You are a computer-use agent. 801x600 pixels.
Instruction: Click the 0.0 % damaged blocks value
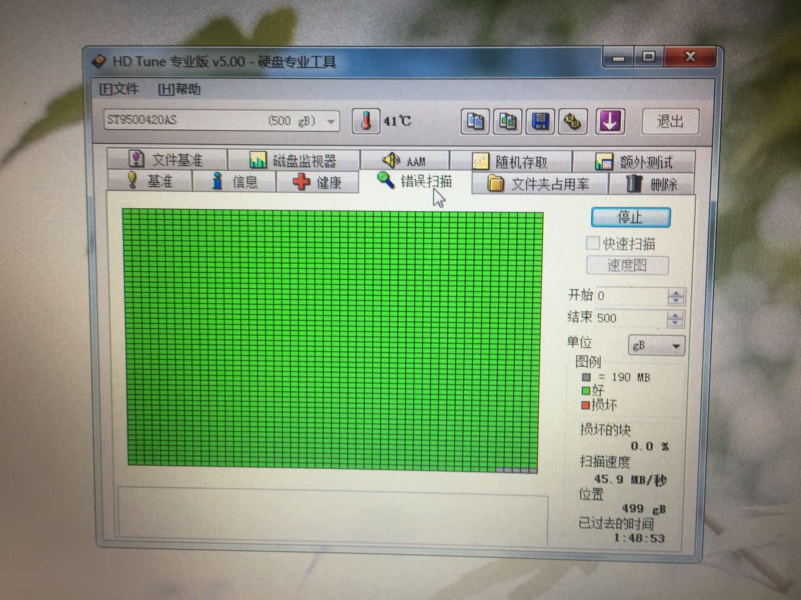[650, 446]
